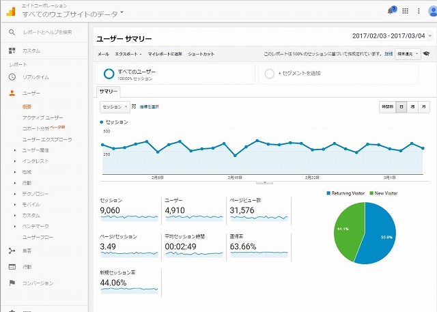Click the ユーザー person icon
This screenshot has width=437, height=312.
[12, 93]
